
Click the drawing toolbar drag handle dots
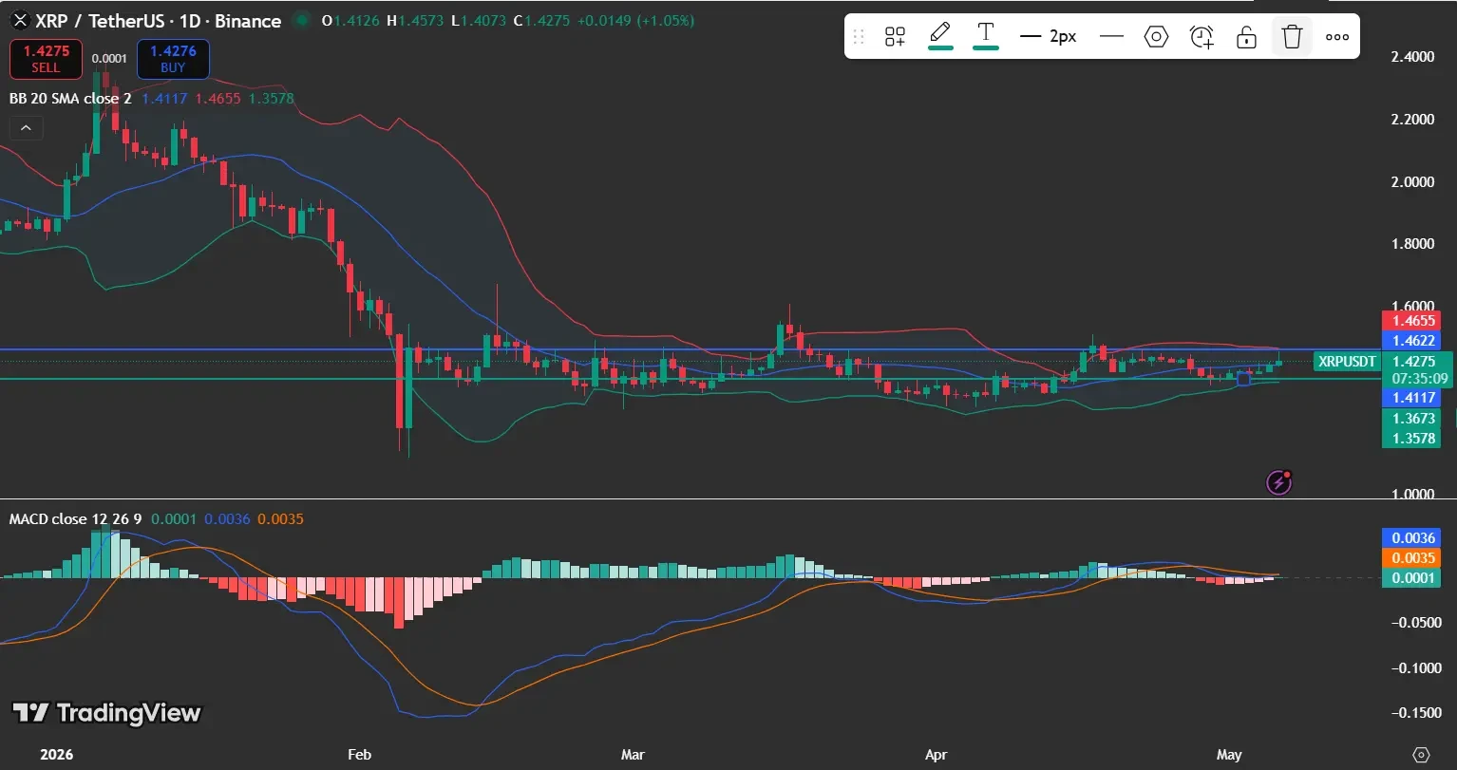(859, 37)
